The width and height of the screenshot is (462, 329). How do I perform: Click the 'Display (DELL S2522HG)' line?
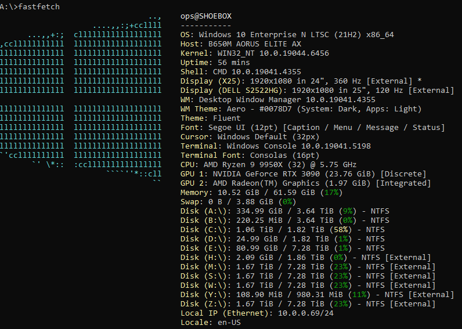click(317, 91)
